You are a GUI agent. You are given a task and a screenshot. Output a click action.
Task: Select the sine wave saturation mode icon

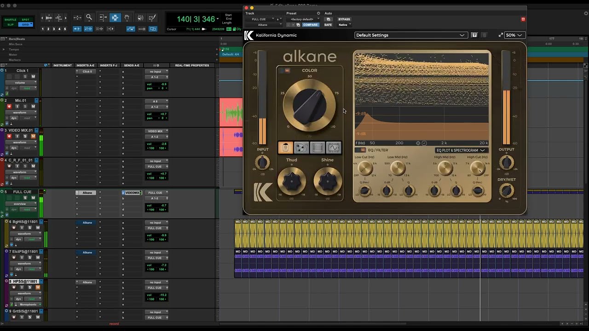coord(334,148)
